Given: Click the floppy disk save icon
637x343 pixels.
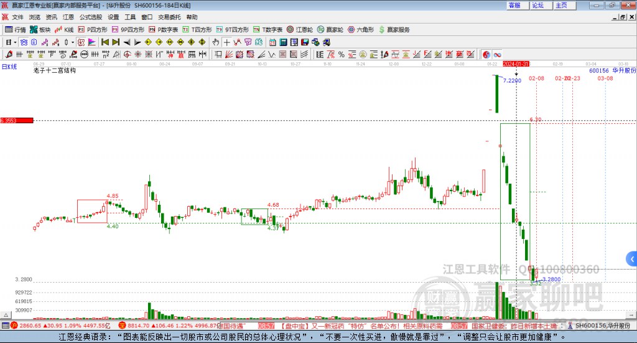Looking at the screenshot, I should coord(305,42).
